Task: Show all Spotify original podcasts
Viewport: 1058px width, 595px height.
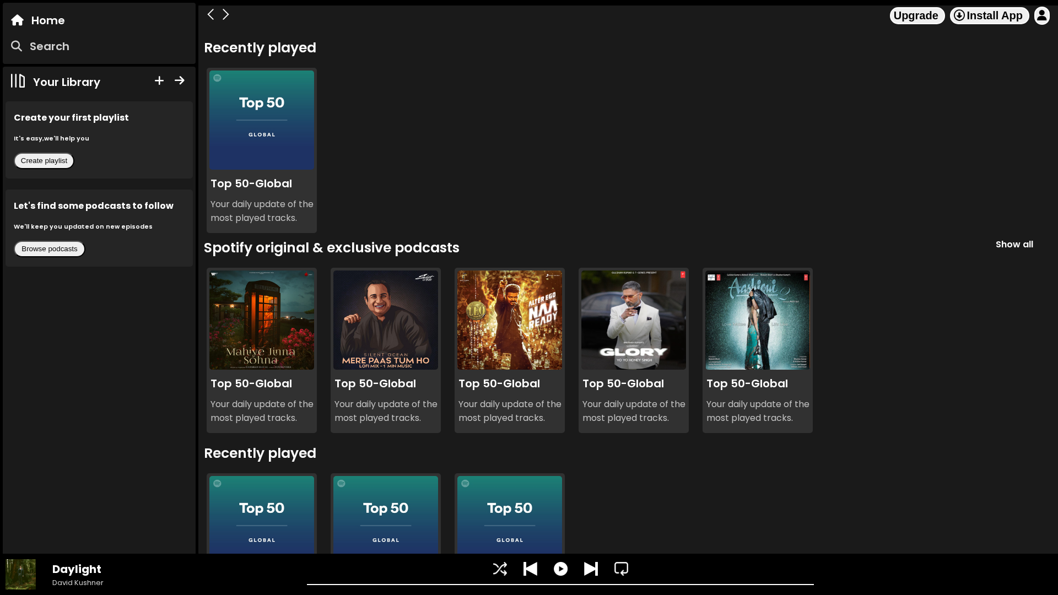Action: pos(1014,244)
